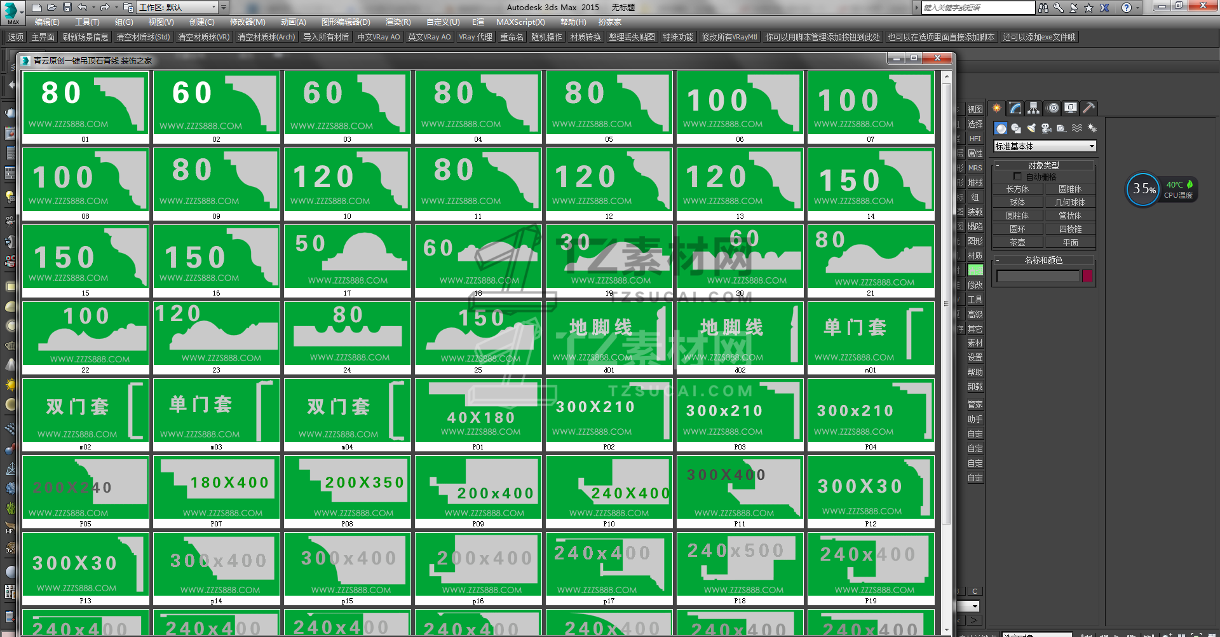This screenshot has width=1220, height=637.
Task: Select the Cameras category icon
Action: [1047, 128]
